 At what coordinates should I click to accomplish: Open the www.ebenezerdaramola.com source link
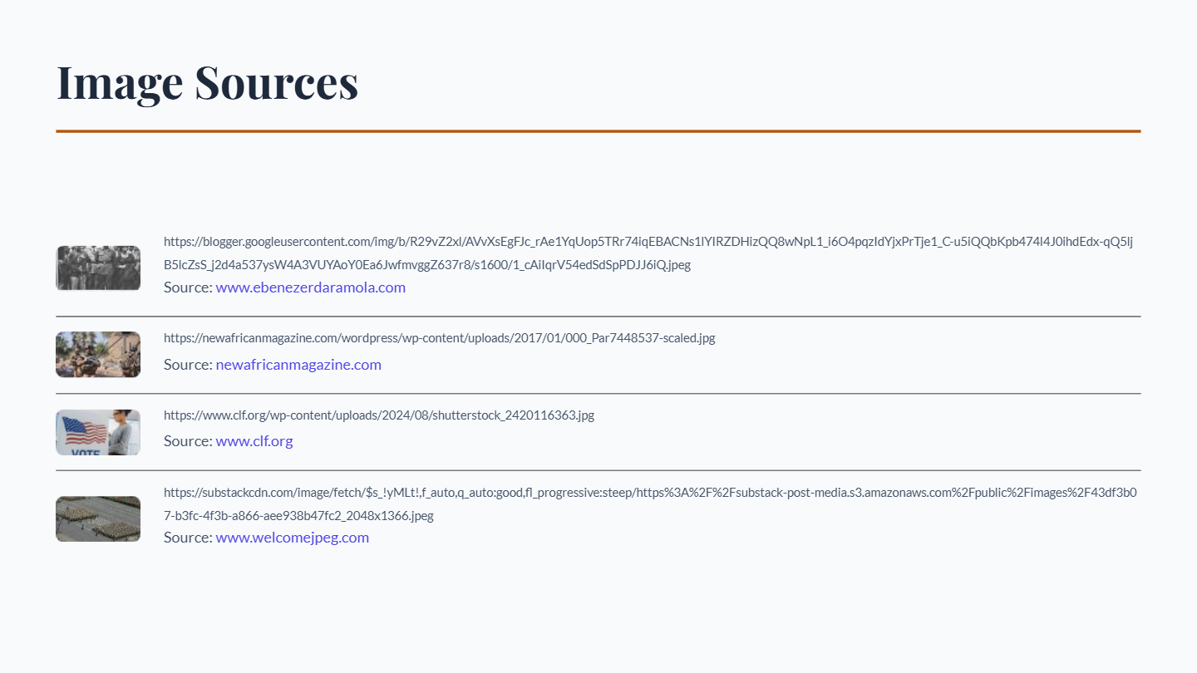311,287
